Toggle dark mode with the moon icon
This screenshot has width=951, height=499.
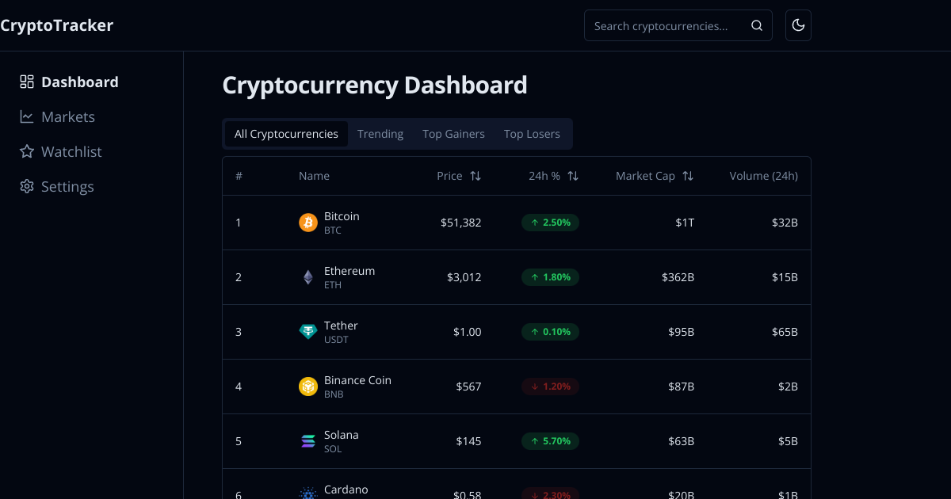click(798, 25)
